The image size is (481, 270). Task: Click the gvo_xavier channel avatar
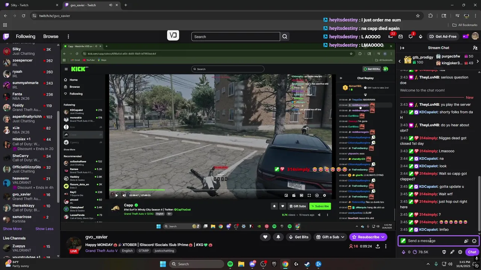[74, 244]
